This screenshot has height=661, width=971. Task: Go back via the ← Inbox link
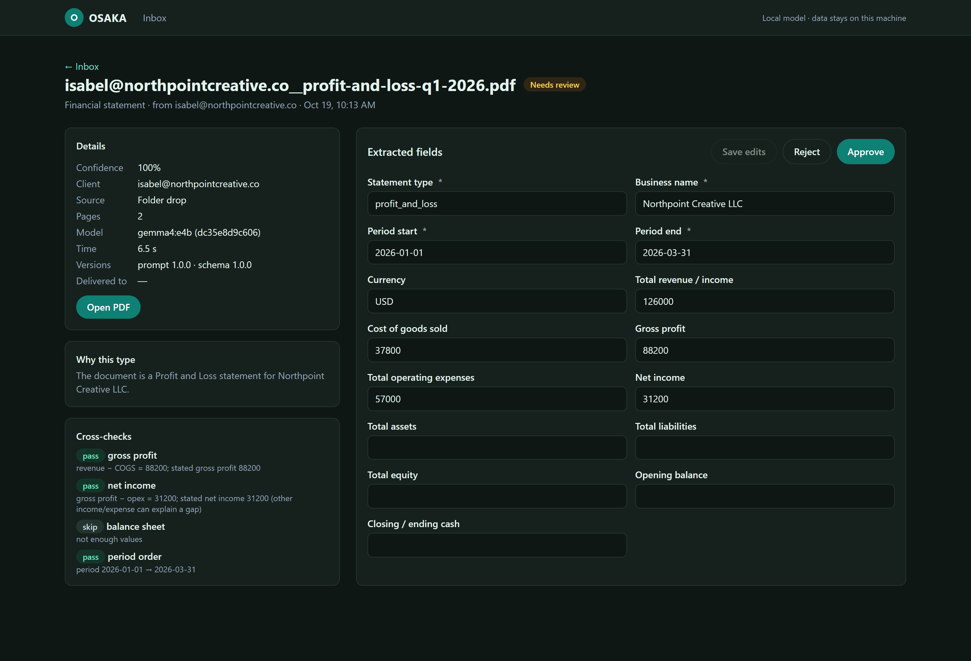pyautogui.click(x=82, y=66)
